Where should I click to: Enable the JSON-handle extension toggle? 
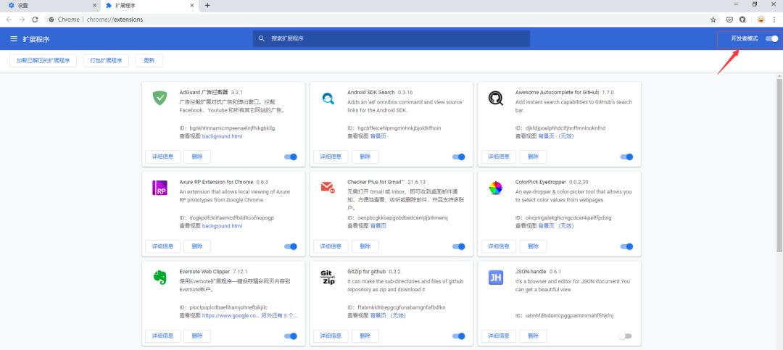pos(625,336)
